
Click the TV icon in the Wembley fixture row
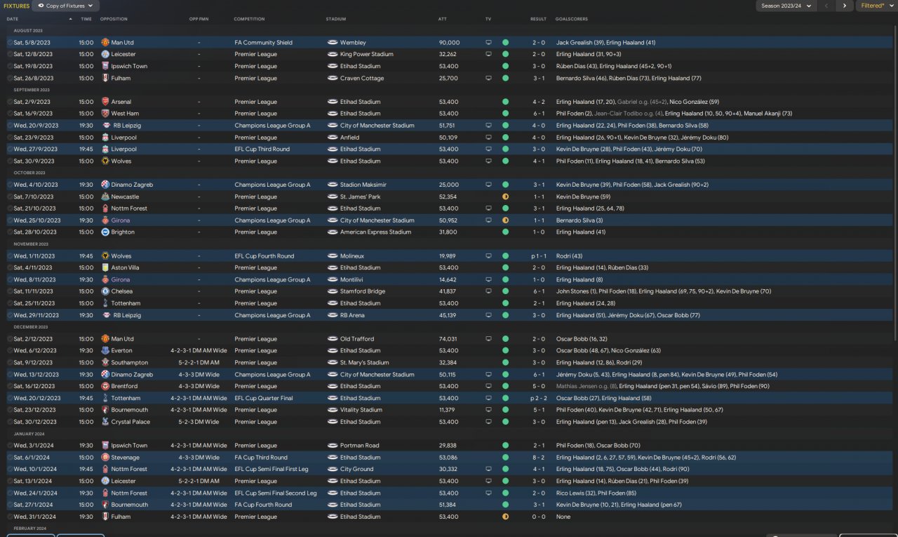tap(488, 43)
